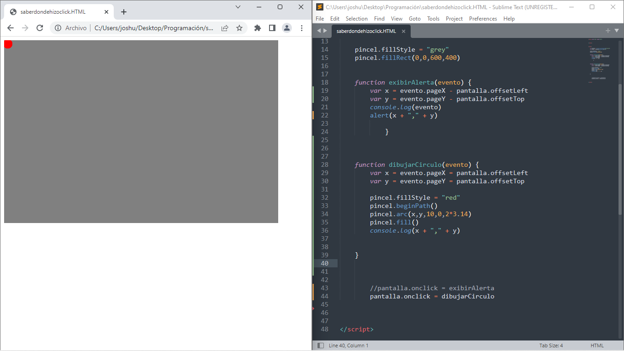Click pincel.beginPath() line

coord(404,206)
